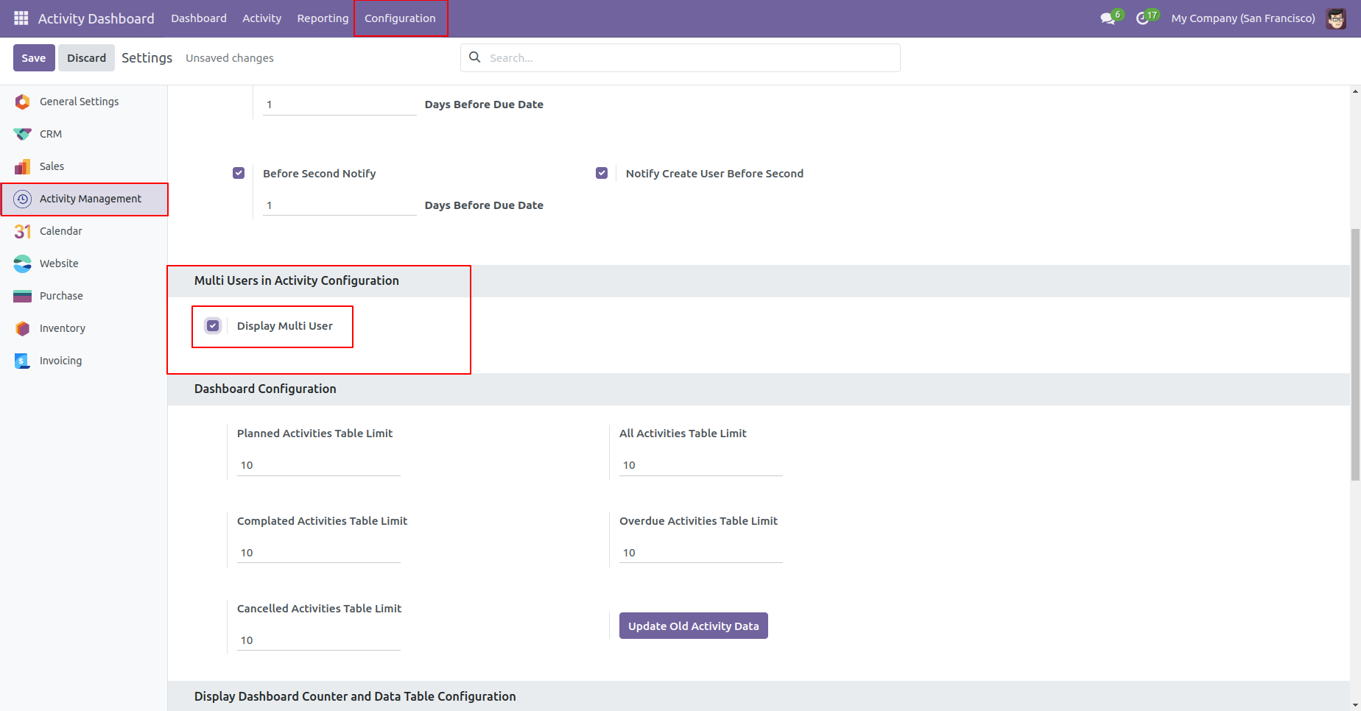Click Update Old Activity Data button
Image resolution: width=1361 pixels, height=711 pixels.
coord(694,626)
